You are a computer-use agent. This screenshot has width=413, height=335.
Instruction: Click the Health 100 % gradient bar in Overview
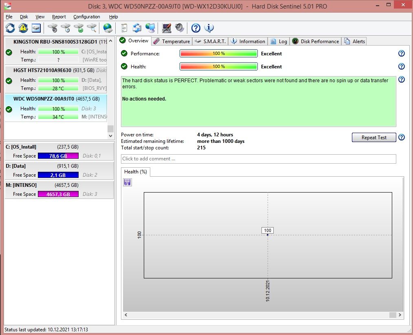(219, 66)
